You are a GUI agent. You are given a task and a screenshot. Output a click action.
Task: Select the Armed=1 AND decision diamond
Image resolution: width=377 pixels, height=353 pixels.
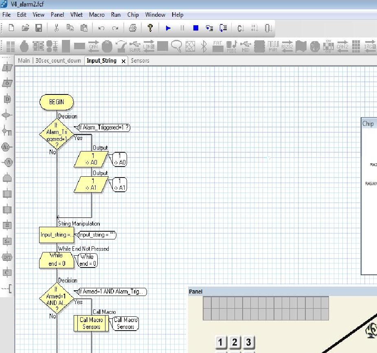pos(57,298)
